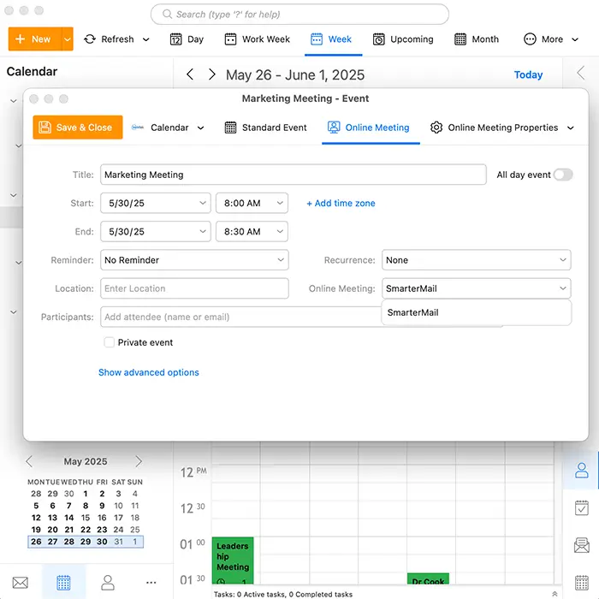Click the Add time zone link
The image size is (599, 599).
click(x=341, y=204)
